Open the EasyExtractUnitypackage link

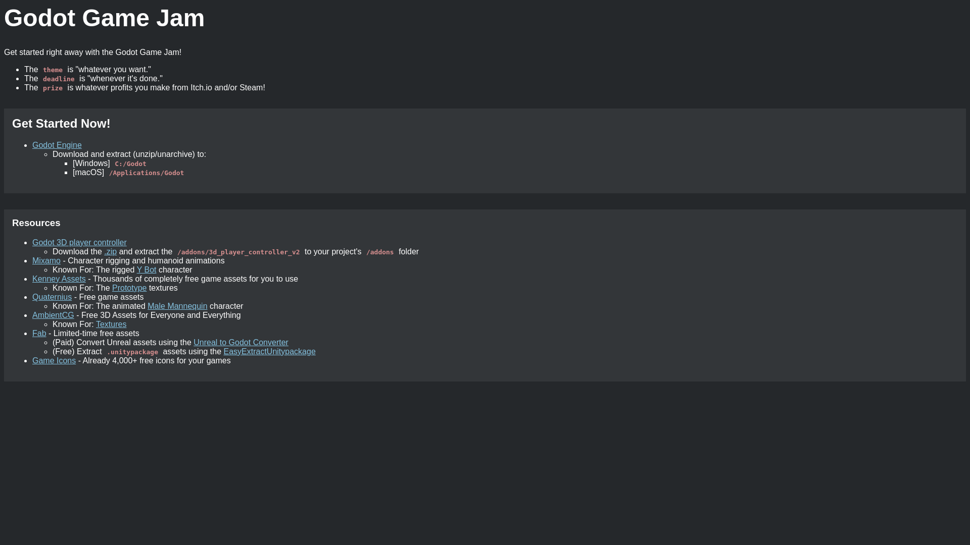pyautogui.click(x=269, y=352)
